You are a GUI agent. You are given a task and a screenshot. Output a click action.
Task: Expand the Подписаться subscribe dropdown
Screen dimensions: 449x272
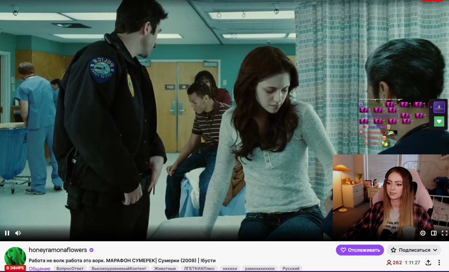[x=414, y=250]
